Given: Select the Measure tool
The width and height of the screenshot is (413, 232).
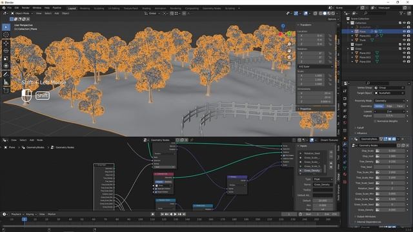Looking at the screenshot, I should (x=6, y=82).
